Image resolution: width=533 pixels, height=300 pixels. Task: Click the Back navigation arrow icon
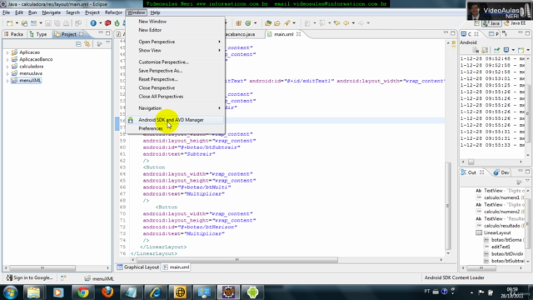346,23
